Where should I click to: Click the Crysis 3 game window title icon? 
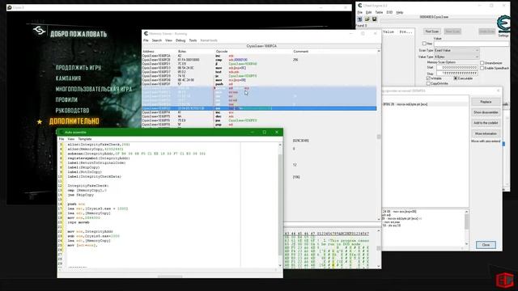(10, 7)
